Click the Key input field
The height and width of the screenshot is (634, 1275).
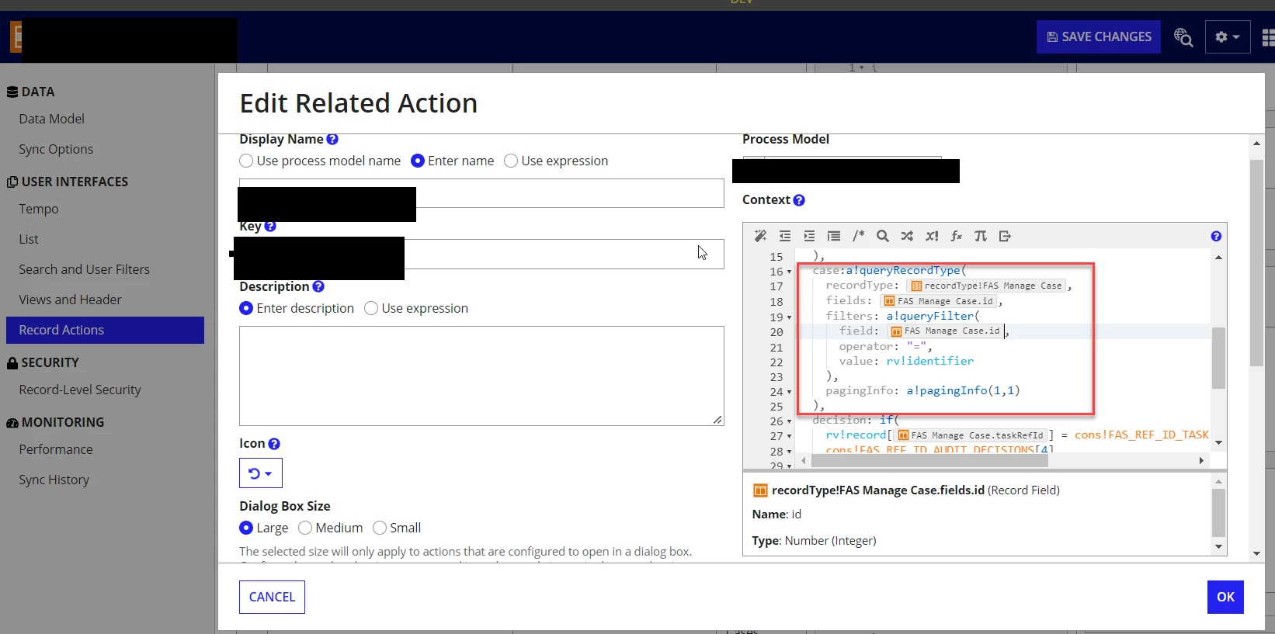click(x=481, y=254)
